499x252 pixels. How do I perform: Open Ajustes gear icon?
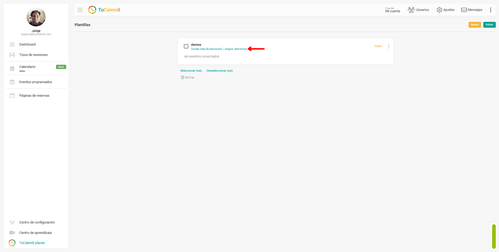click(x=439, y=10)
